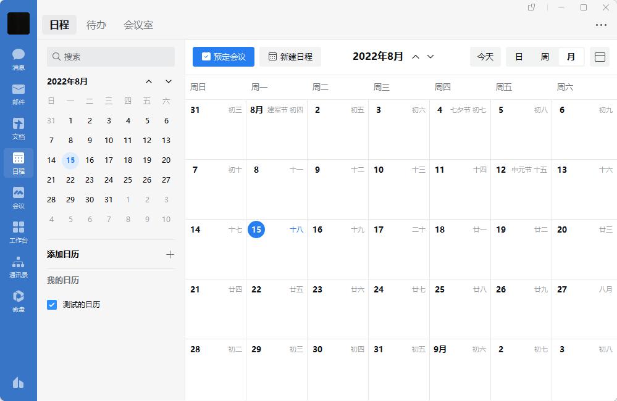Click down chevron beside main 2022年8月 title
This screenshot has height=401, width=617.
point(430,57)
